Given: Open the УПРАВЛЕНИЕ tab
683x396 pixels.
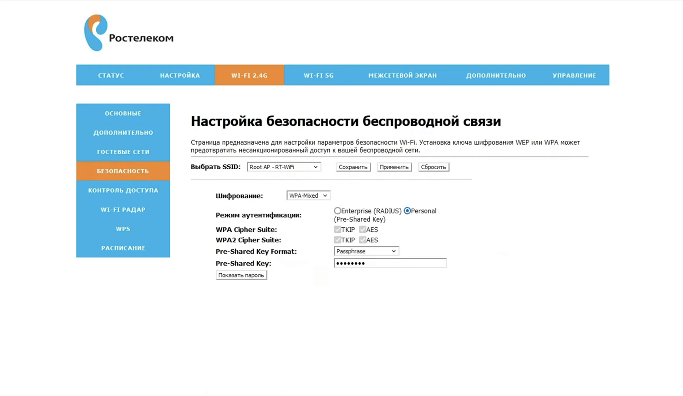Looking at the screenshot, I should tap(574, 75).
